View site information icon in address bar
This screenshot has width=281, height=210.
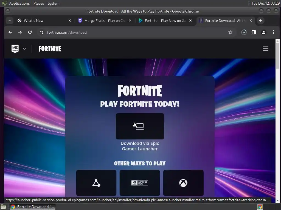(x=42, y=32)
